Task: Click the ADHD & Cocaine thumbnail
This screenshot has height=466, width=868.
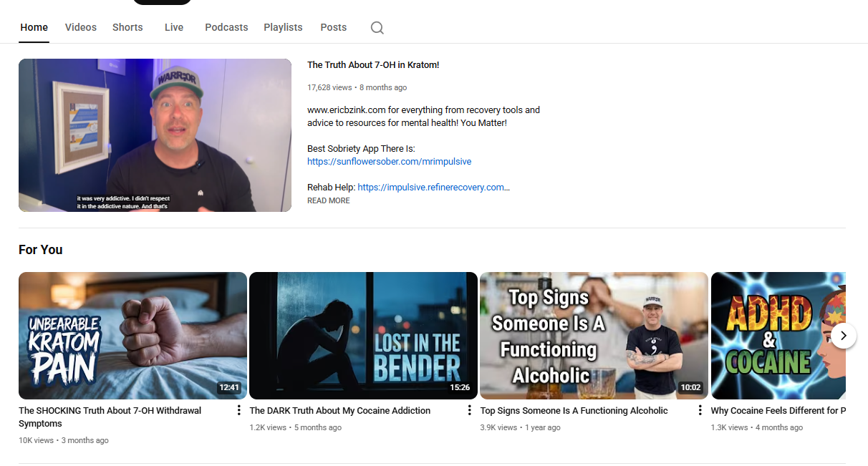Action: pyautogui.click(x=773, y=335)
